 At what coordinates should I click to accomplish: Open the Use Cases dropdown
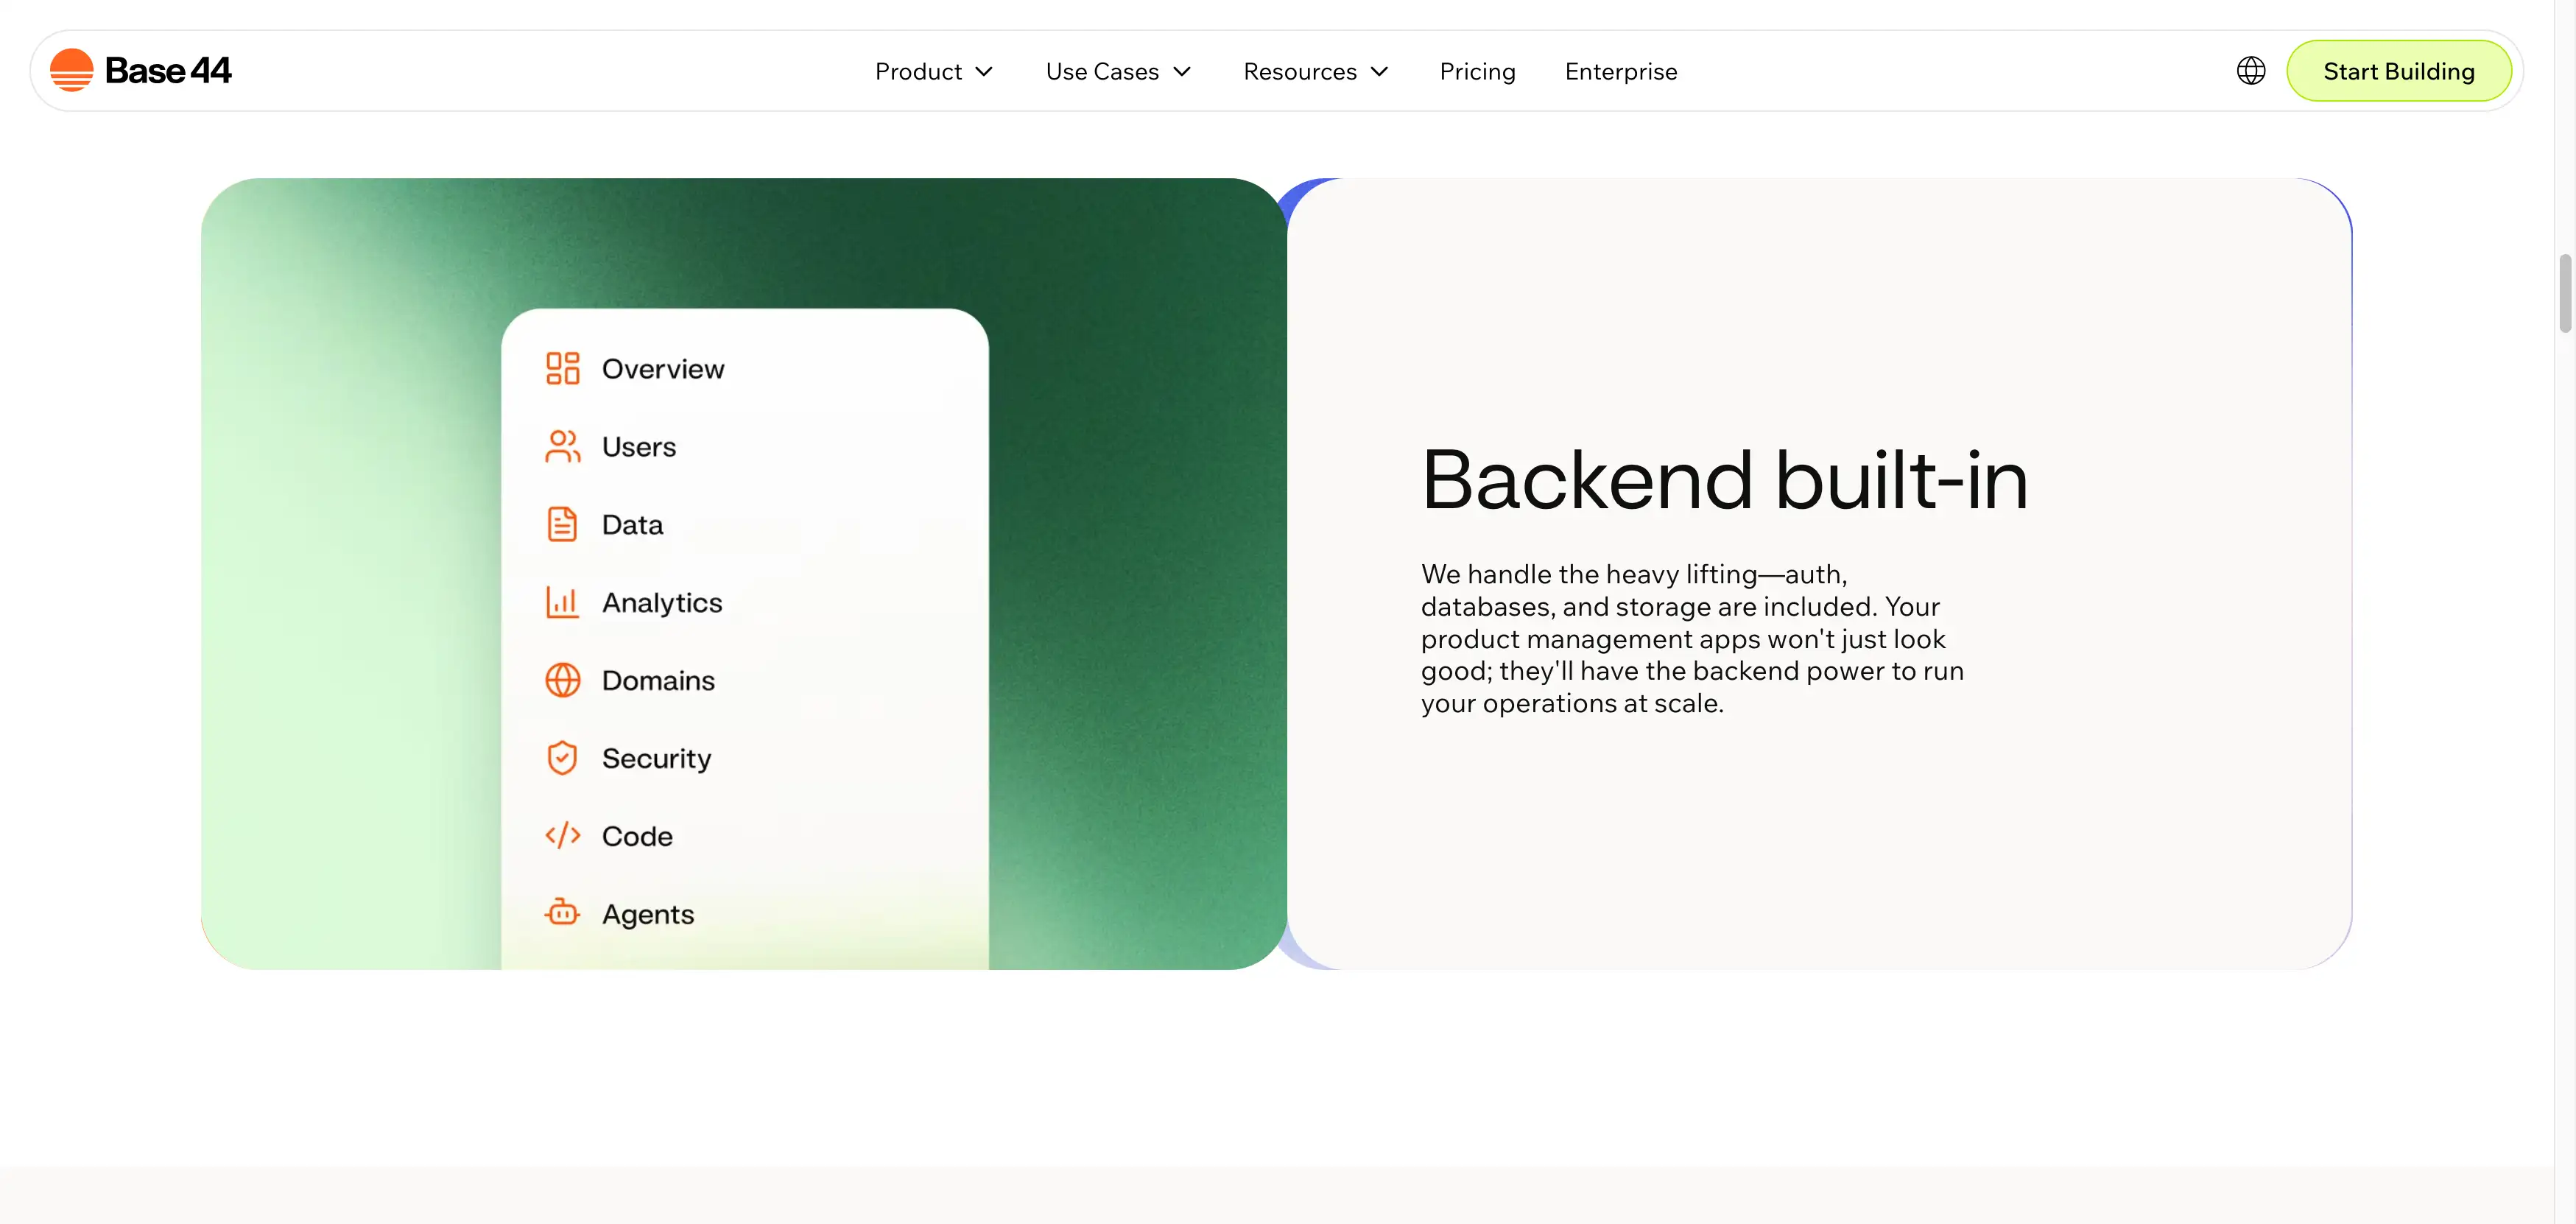(1117, 71)
